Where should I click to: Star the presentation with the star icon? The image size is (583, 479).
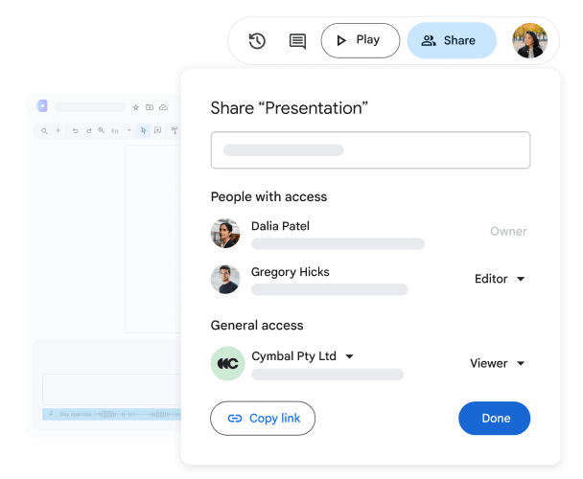136,107
